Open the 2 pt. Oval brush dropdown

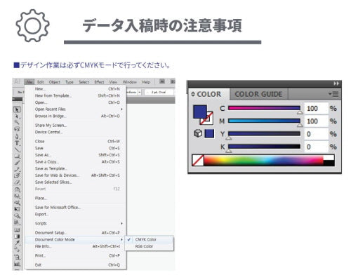click(159, 93)
